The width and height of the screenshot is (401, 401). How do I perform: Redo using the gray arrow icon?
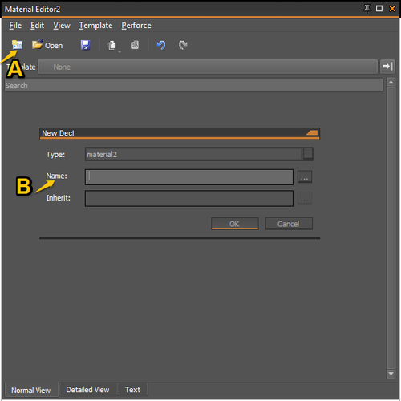(183, 45)
